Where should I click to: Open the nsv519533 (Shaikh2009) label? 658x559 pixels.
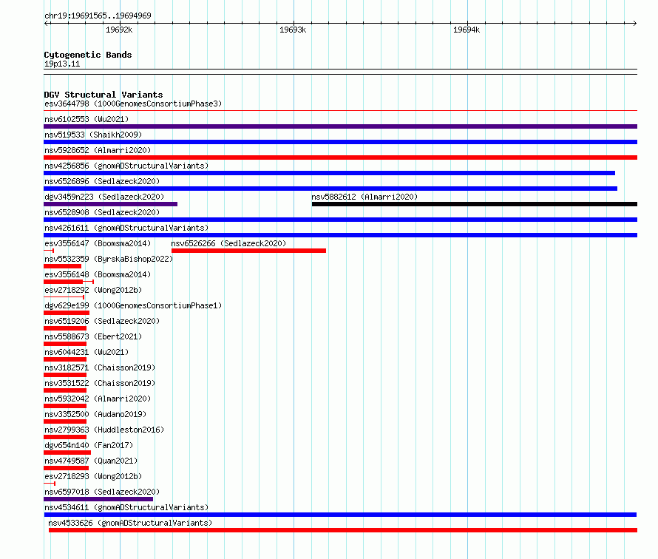pos(93,135)
